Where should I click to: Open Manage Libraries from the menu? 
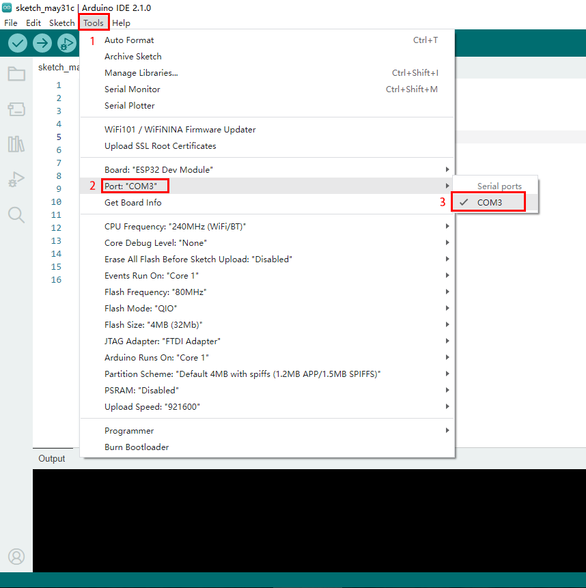267,73
